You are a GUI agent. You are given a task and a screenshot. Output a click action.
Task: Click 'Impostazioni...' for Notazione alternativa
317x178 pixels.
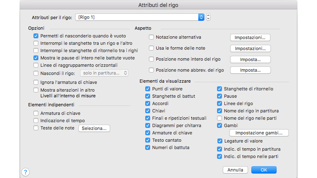(x=250, y=37)
